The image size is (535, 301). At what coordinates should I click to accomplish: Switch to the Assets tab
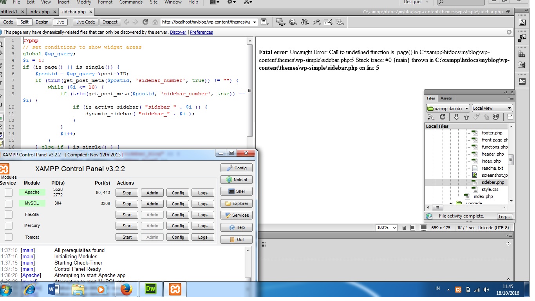point(446,98)
